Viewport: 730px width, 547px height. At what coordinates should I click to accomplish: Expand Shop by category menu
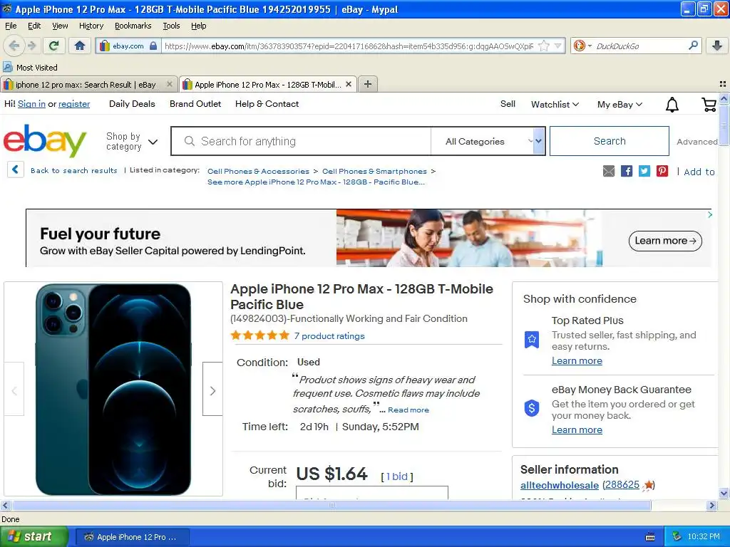[x=132, y=142]
